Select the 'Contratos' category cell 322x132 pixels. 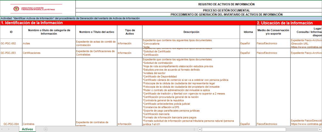[49, 92]
